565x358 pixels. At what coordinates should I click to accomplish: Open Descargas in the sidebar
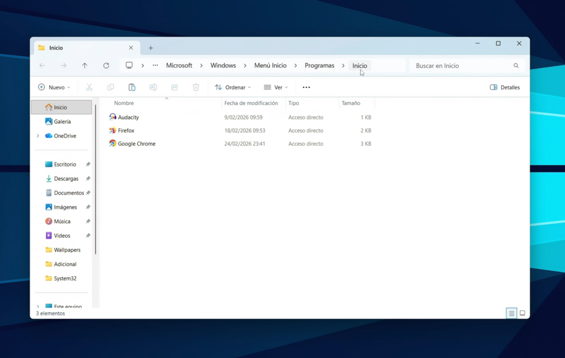(66, 178)
